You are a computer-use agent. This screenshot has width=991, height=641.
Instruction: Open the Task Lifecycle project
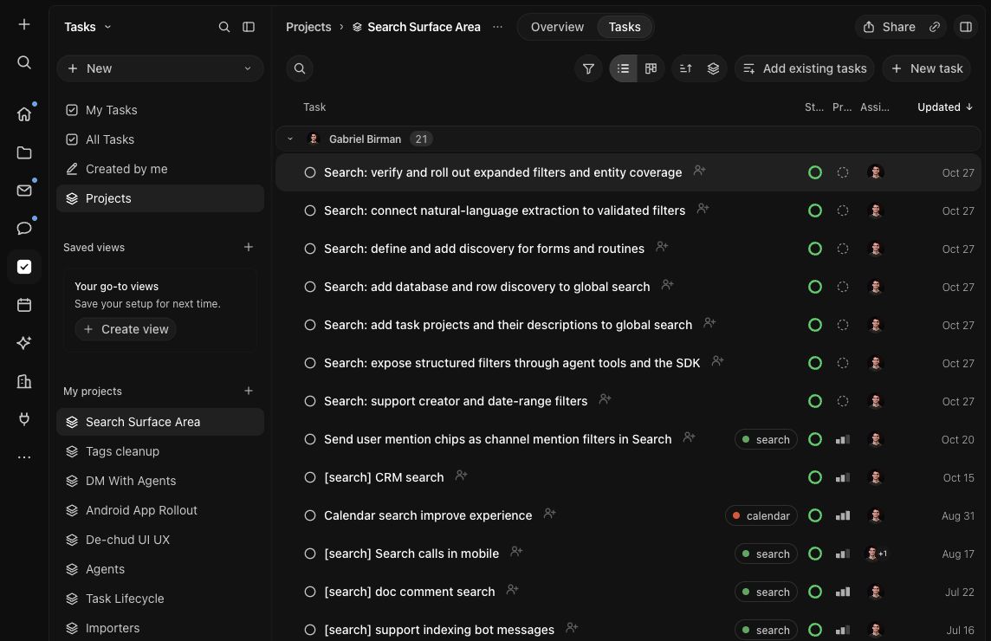[x=160, y=599]
